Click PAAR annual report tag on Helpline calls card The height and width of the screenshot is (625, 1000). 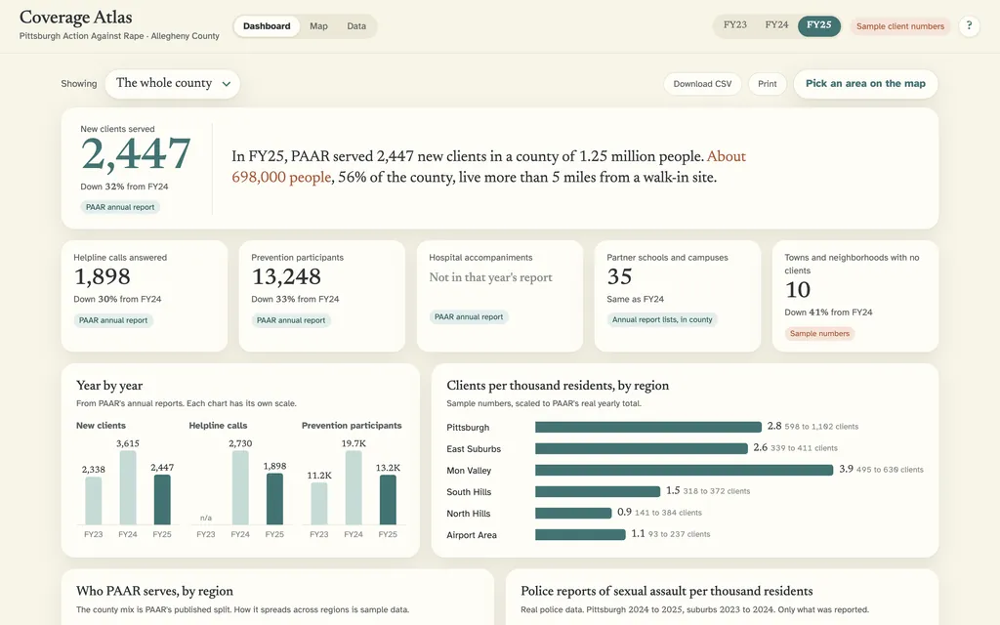point(113,320)
